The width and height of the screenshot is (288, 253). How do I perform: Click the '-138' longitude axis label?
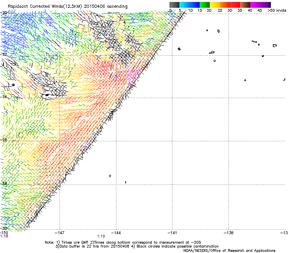click(229, 233)
